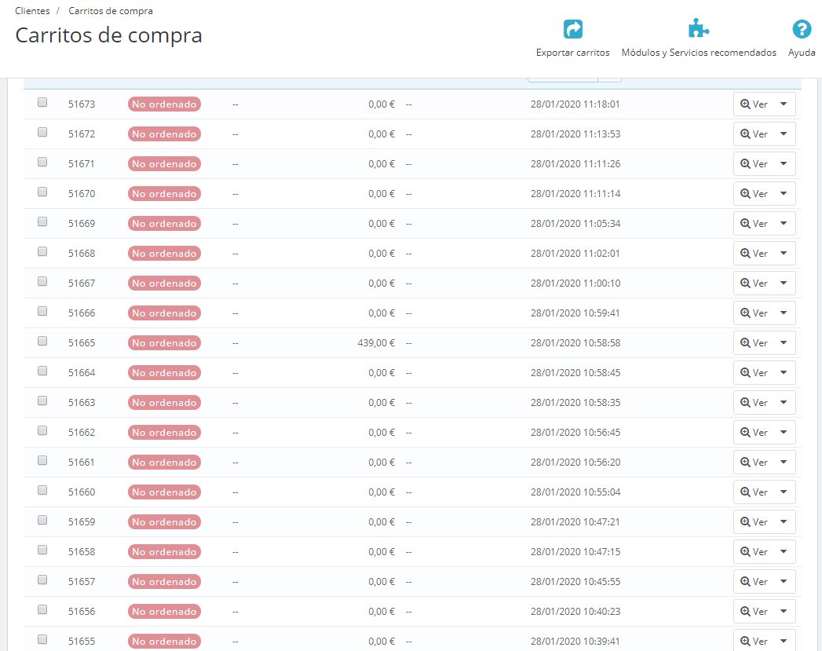Expand actions dropdown for cart 51663
This screenshot has height=651, width=822.
pyautogui.click(x=784, y=403)
